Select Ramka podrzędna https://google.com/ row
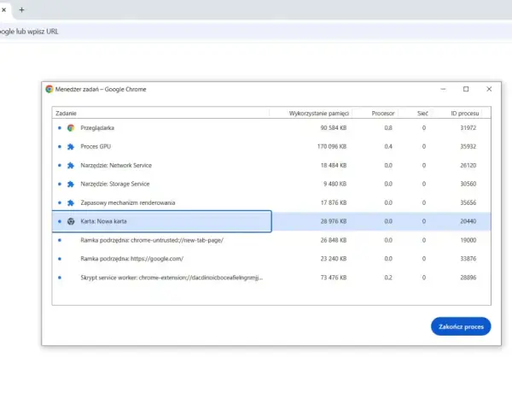The image size is (512, 410). coord(271,259)
